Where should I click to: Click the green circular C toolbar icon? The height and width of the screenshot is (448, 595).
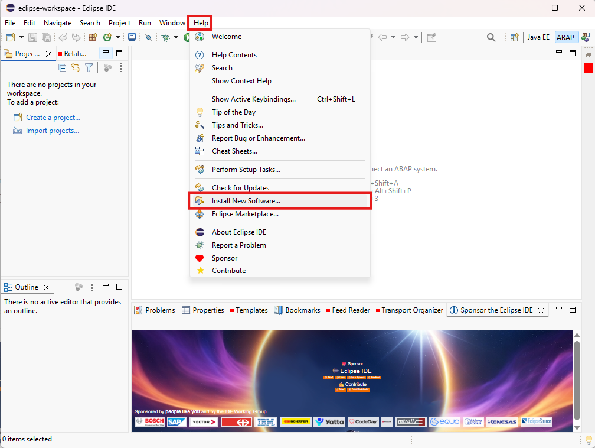pyautogui.click(x=107, y=37)
